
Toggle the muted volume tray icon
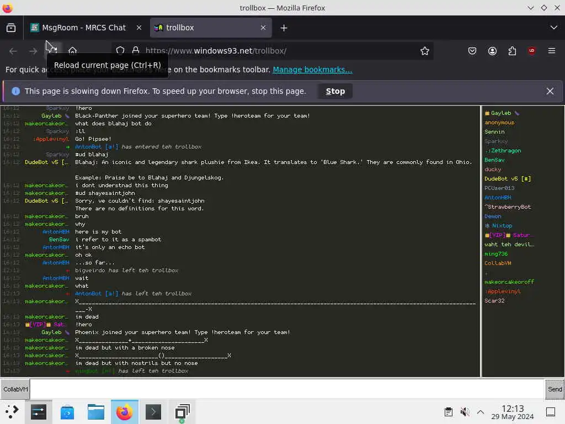pyautogui.click(x=465, y=412)
